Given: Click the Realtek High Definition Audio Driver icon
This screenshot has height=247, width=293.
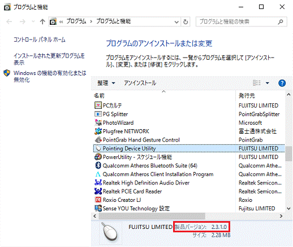Looking at the screenshot, I should [x=98, y=183].
